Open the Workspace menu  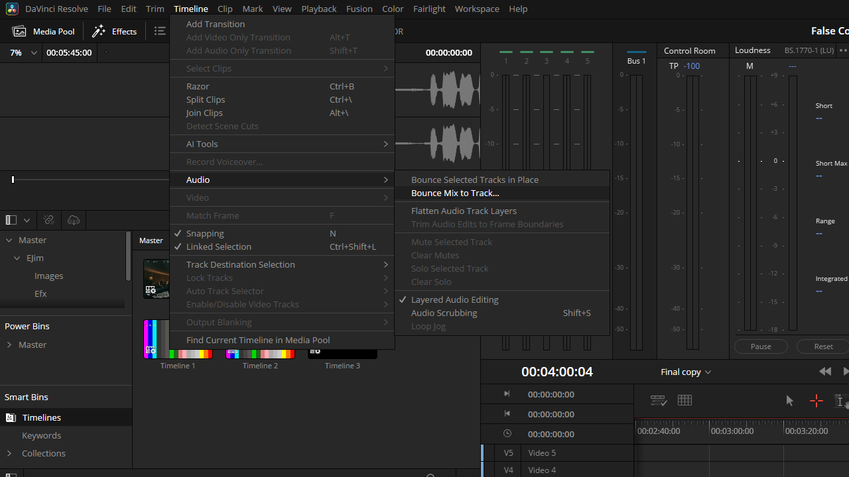[477, 9]
